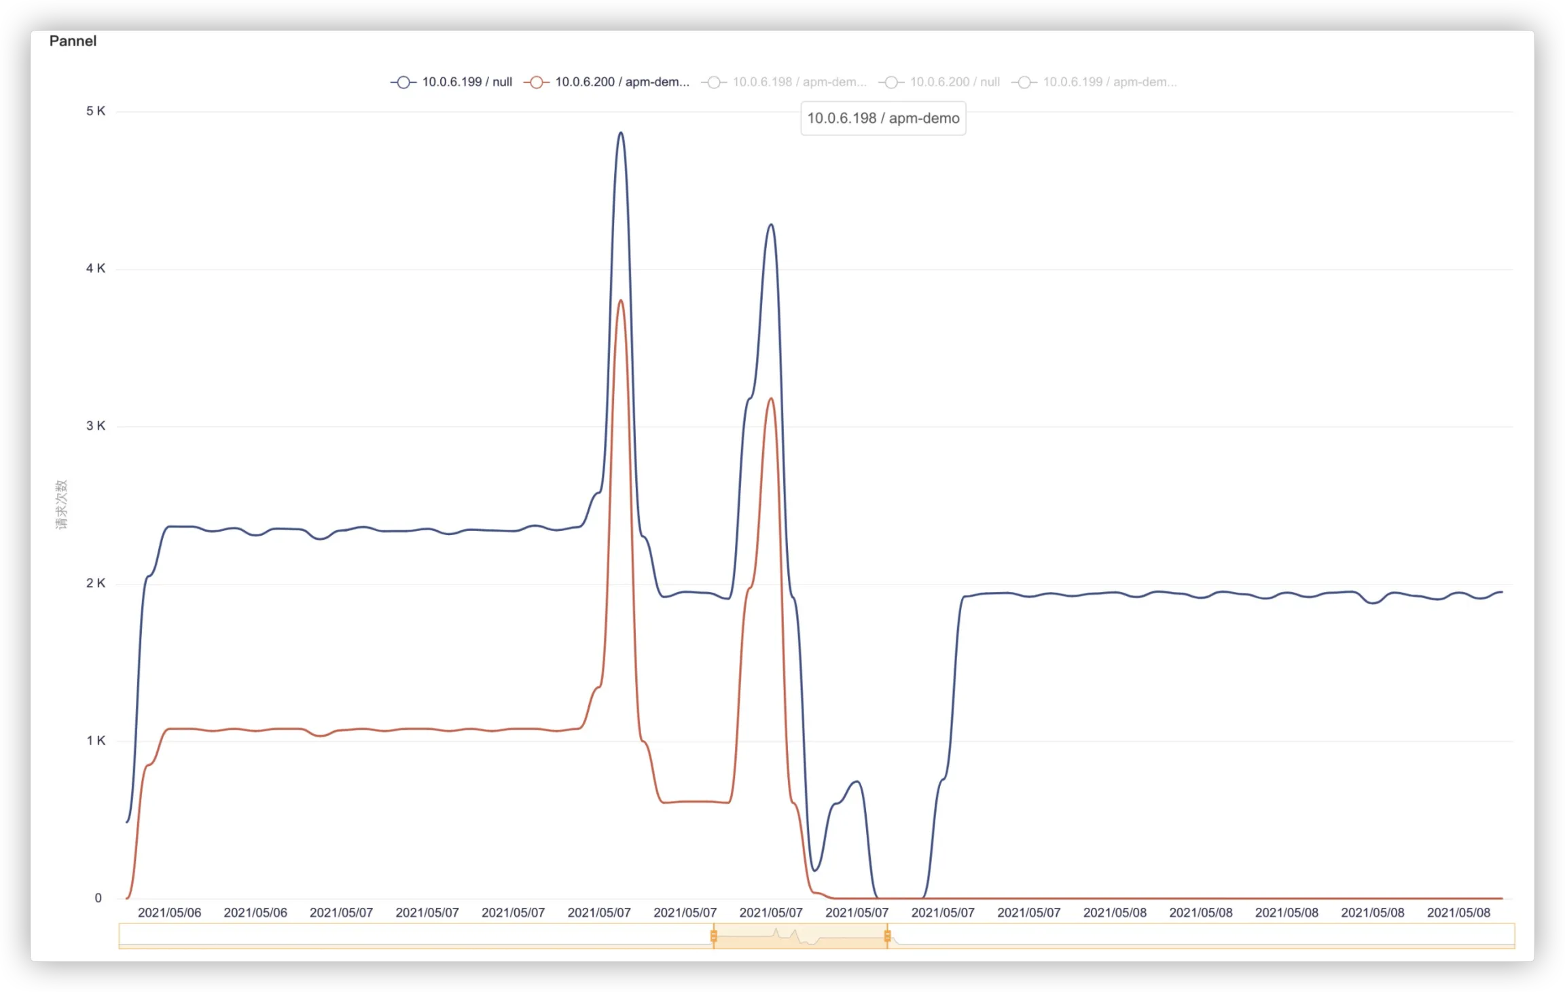Click the '5 K' y-axis label

tap(95, 111)
